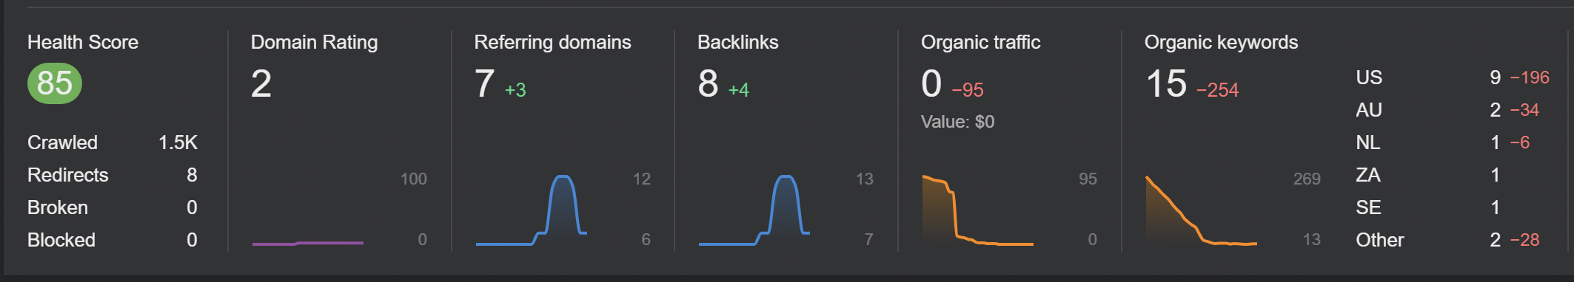This screenshot has height=282, width=1574.
Task: Click the Crawled label
Action: pos(62,142)
